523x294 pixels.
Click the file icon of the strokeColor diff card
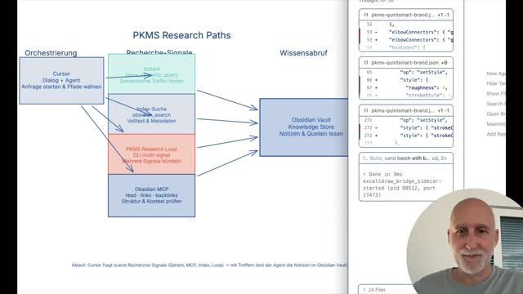click(366, 110)
